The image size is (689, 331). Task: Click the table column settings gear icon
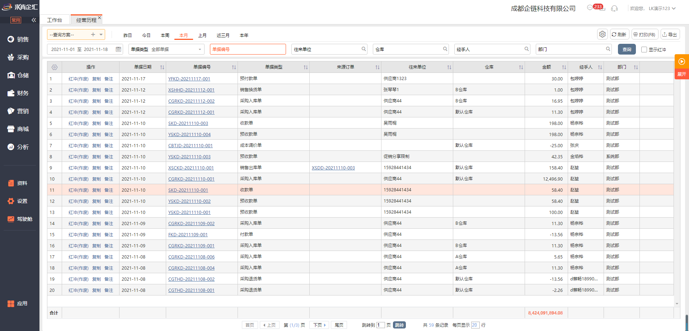pyautogui.click(x=55, y=67)
